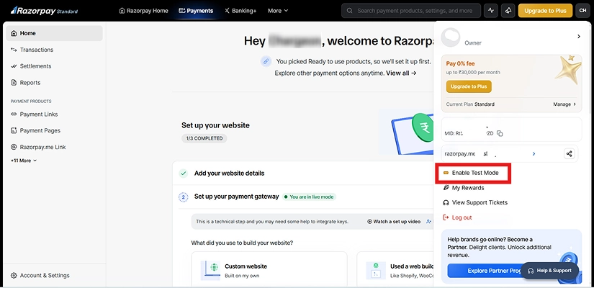Screen dimensions: 594x288
Task: Open Razorpay Home tab
Action: pyautogui.click(x=143, y=11)
